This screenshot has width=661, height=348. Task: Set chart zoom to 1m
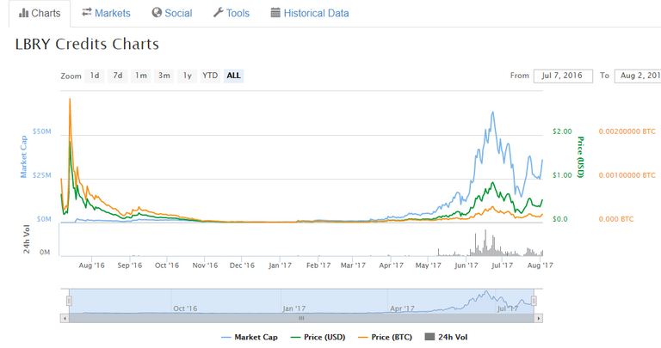point(141,76)
